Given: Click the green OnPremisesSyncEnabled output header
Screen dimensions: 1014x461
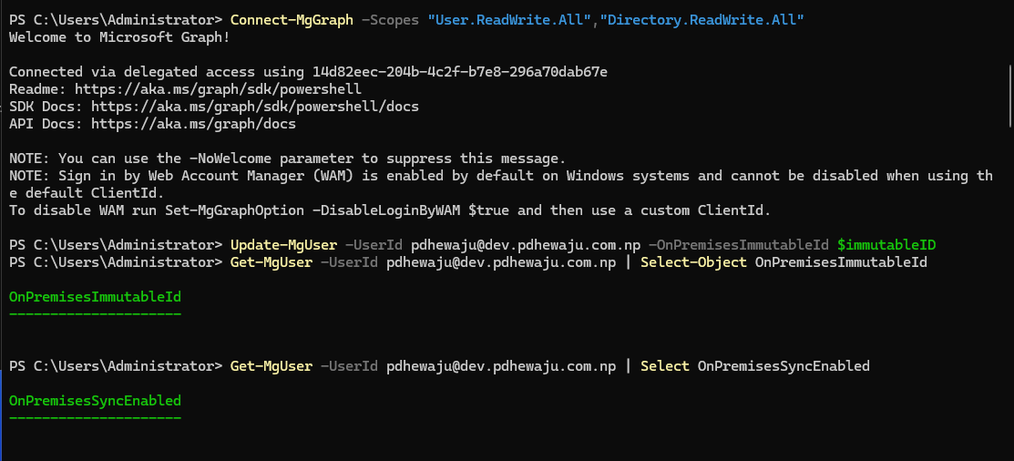Looking at the screenshot, I should (95, 400).
